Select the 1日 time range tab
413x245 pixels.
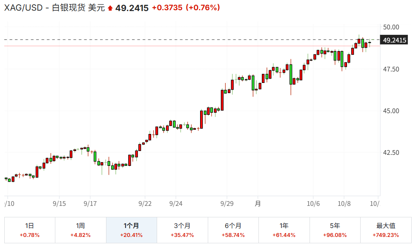(30, 230)
